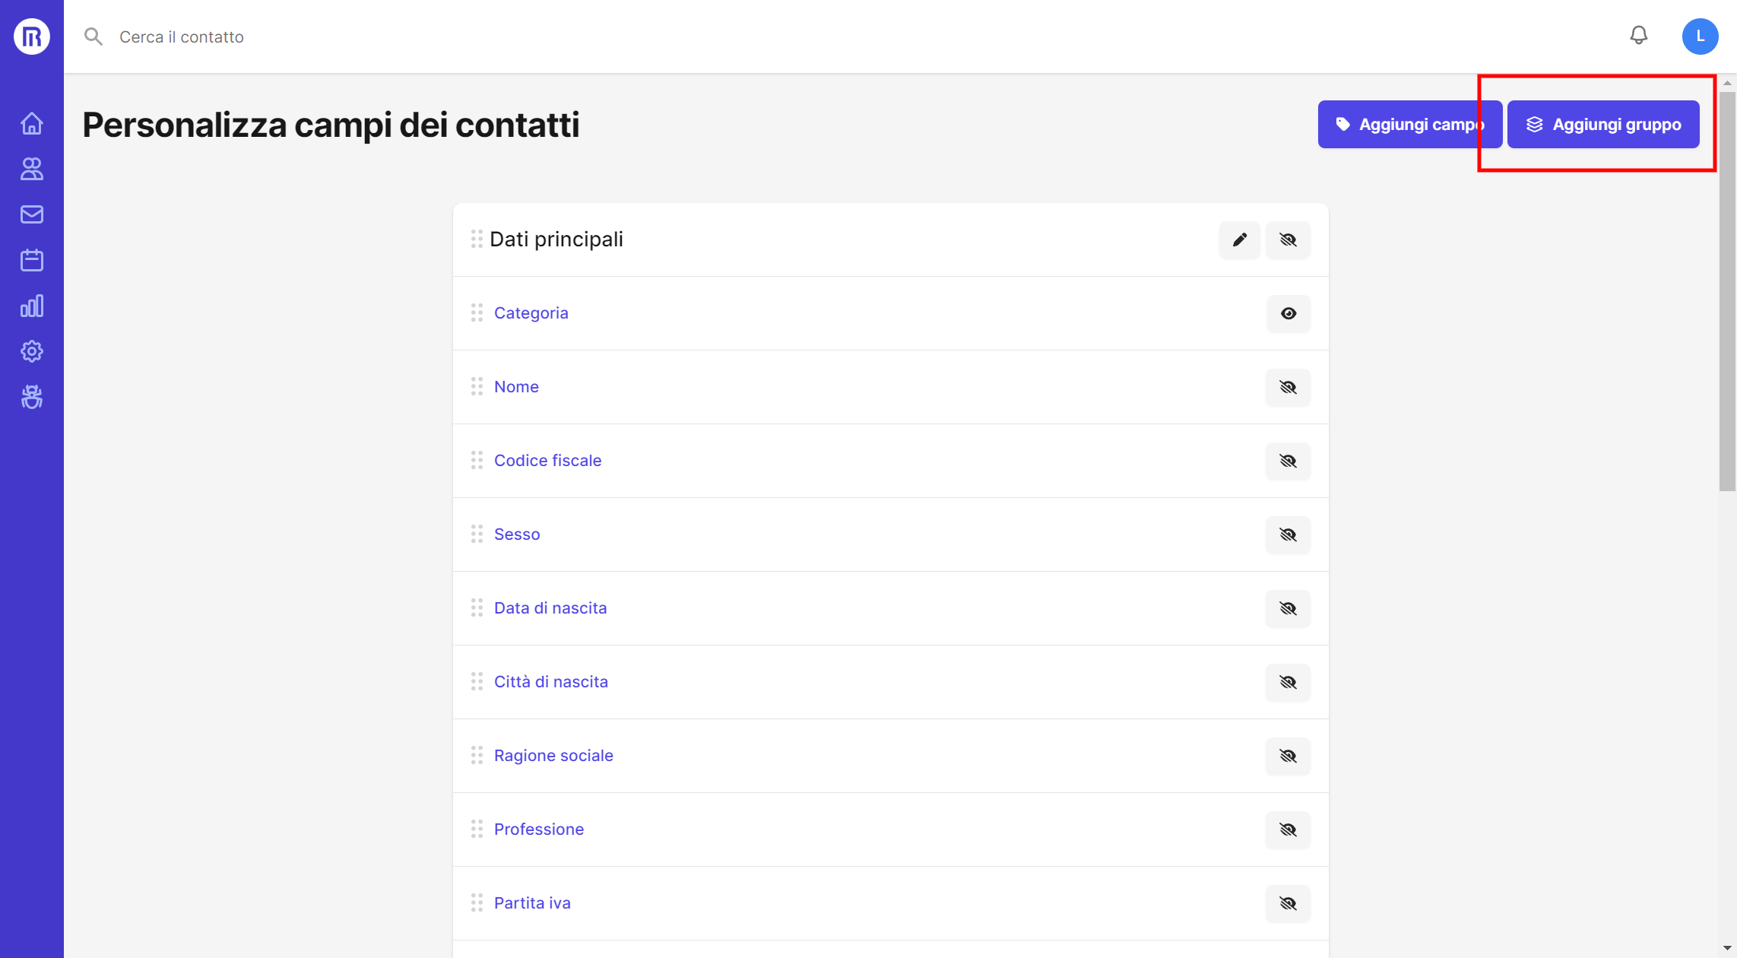Open the notifications bell

tap(1638, 36)
